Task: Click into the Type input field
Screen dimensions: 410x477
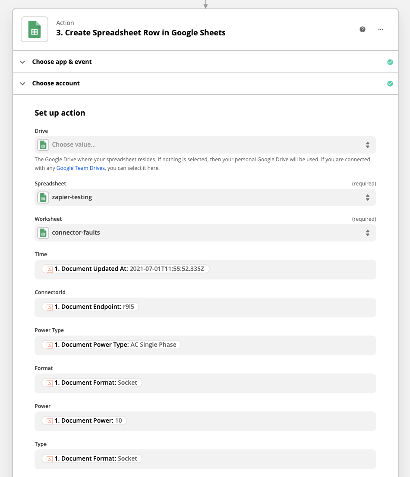Action: click(259, 459)
